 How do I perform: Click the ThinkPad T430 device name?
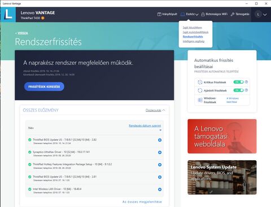coord(30,18)
